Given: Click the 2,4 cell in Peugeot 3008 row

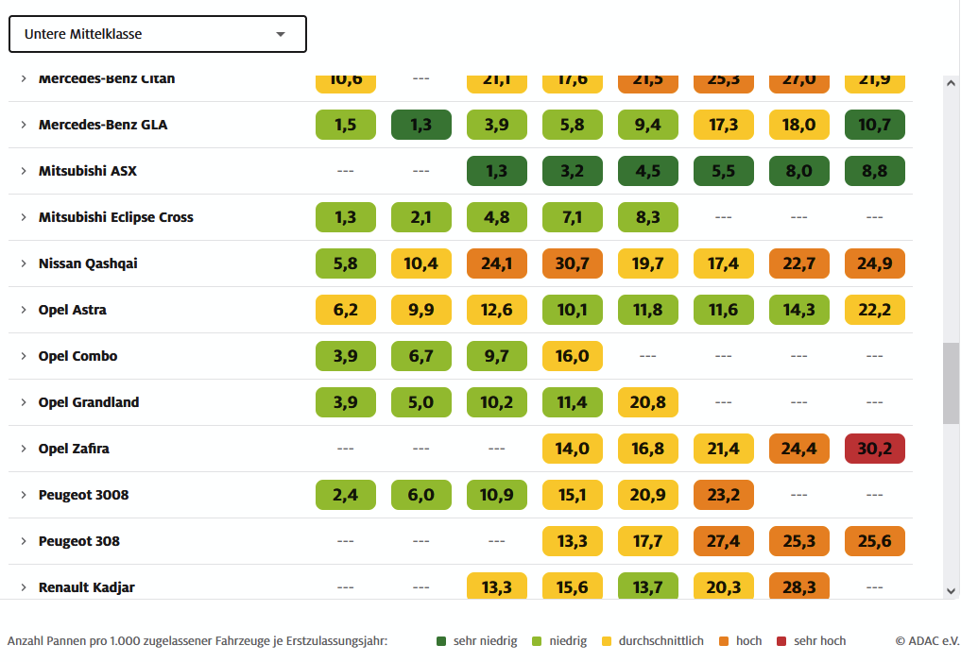Looking at the screenshot, I should click(x=346, y=495).
